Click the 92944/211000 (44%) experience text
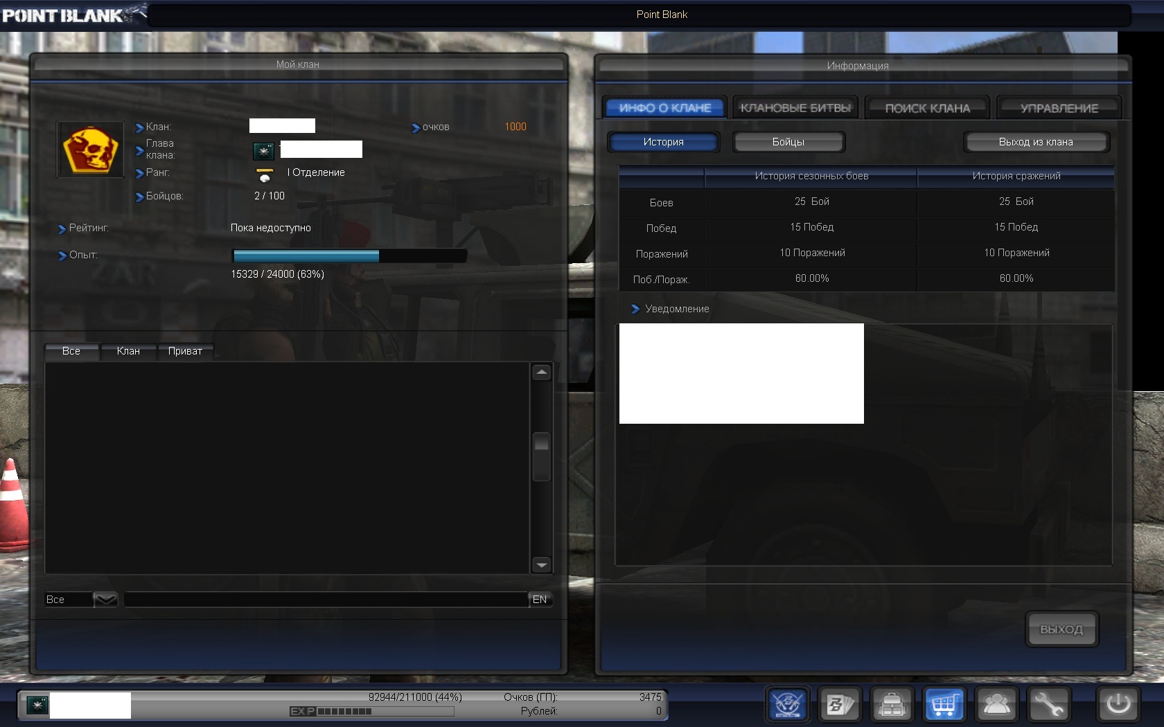 pyautogui.click(x=415, y=697)
